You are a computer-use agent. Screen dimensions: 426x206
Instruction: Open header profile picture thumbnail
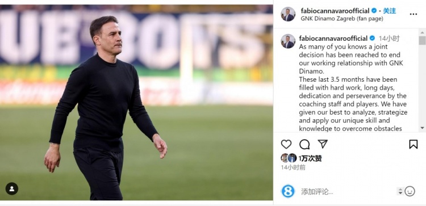point(288,14)
